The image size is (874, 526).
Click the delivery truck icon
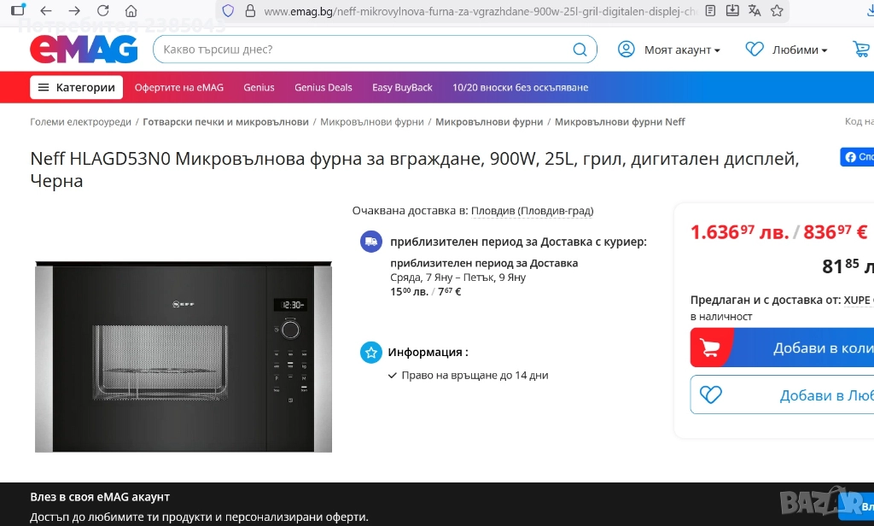[370, 242]
